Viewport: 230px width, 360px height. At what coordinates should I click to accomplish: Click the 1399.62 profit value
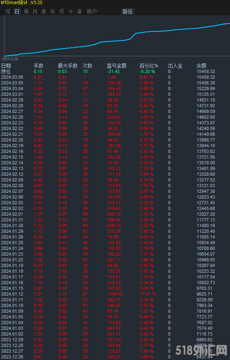(115, 294)
